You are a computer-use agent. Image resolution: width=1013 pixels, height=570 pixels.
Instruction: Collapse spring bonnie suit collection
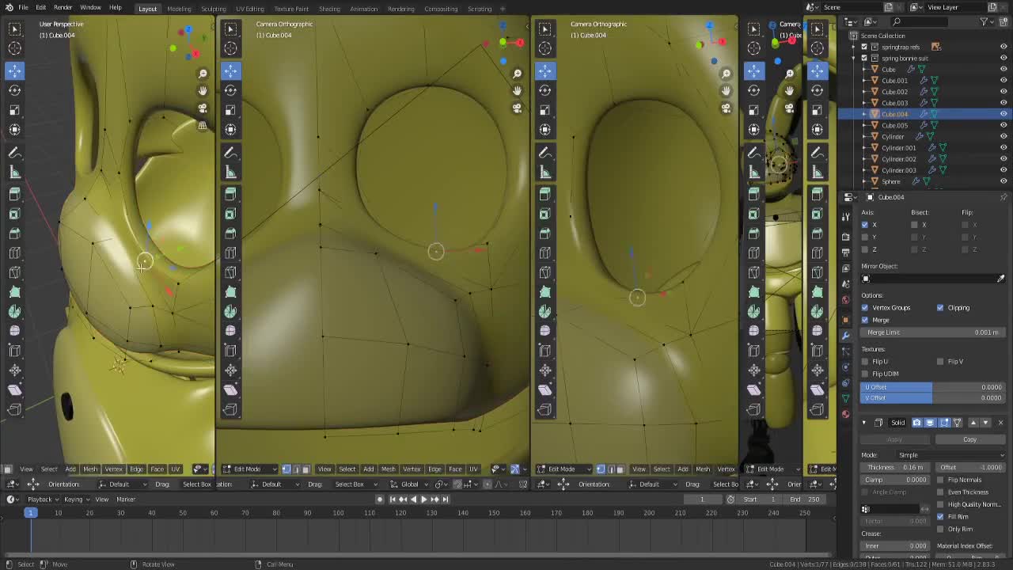(855, 58)
